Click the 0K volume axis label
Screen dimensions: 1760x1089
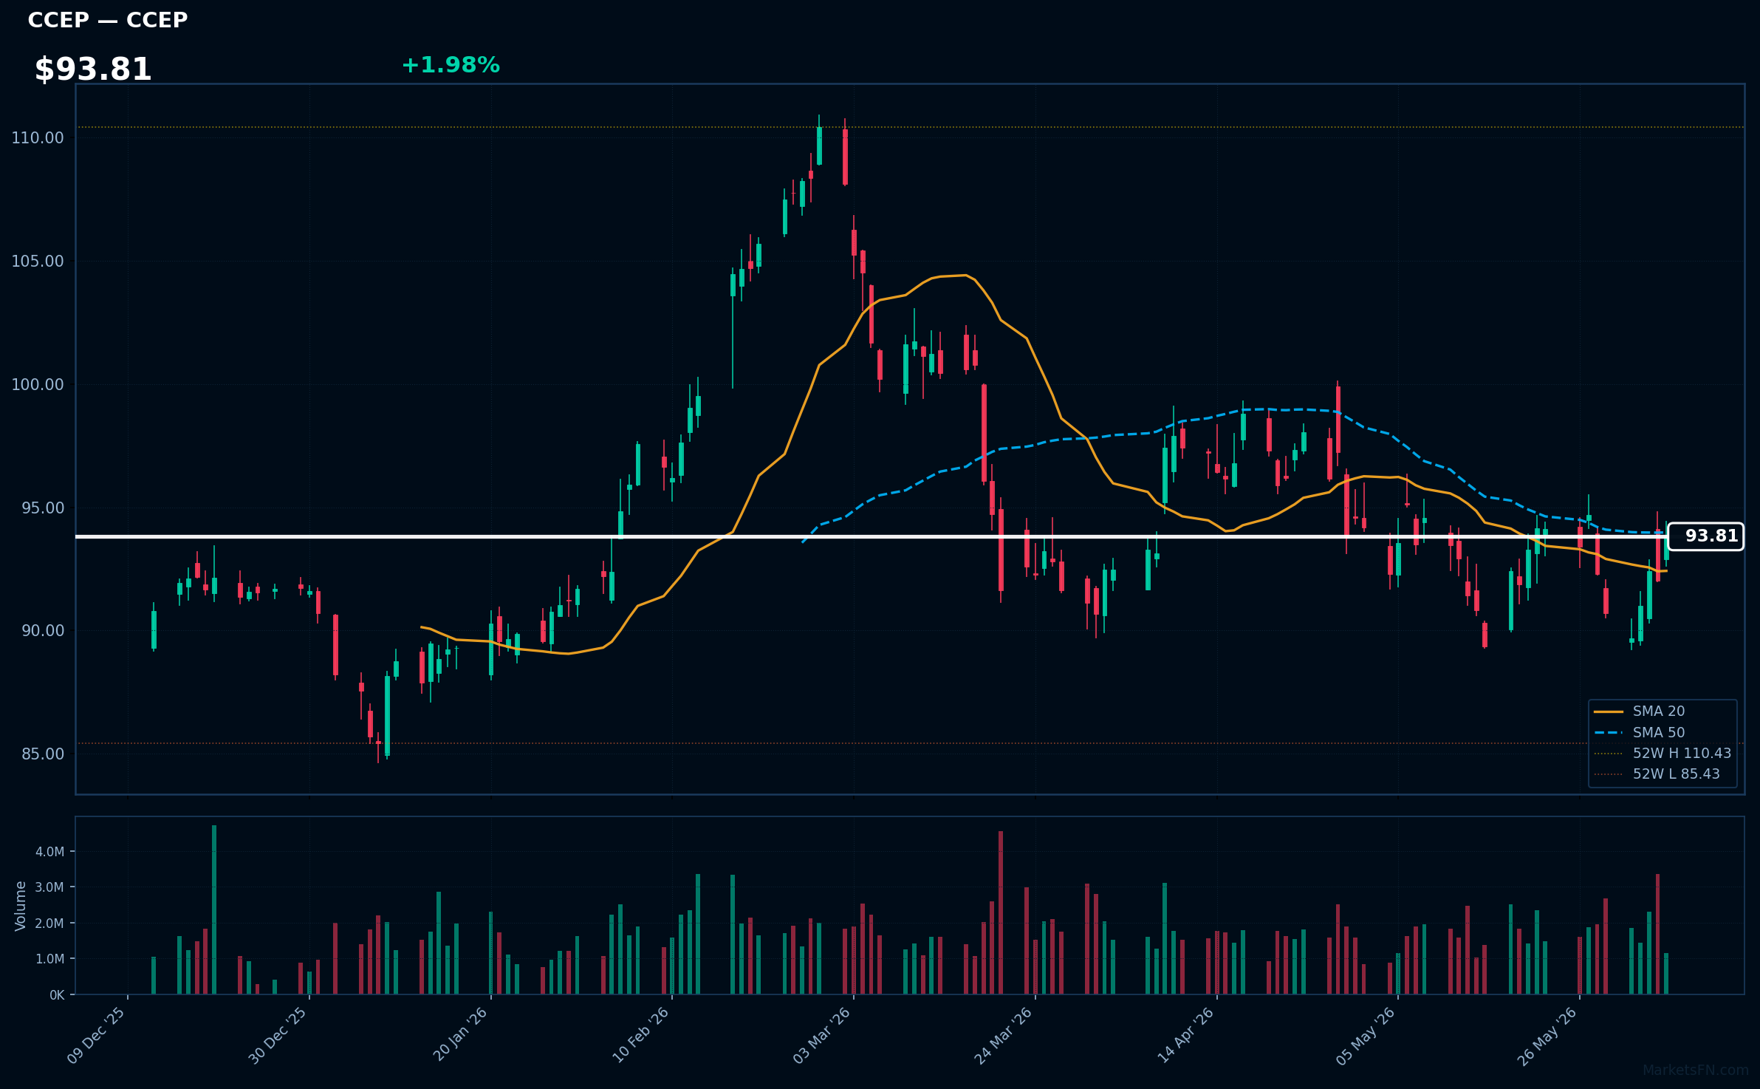[x=57, y=995]
